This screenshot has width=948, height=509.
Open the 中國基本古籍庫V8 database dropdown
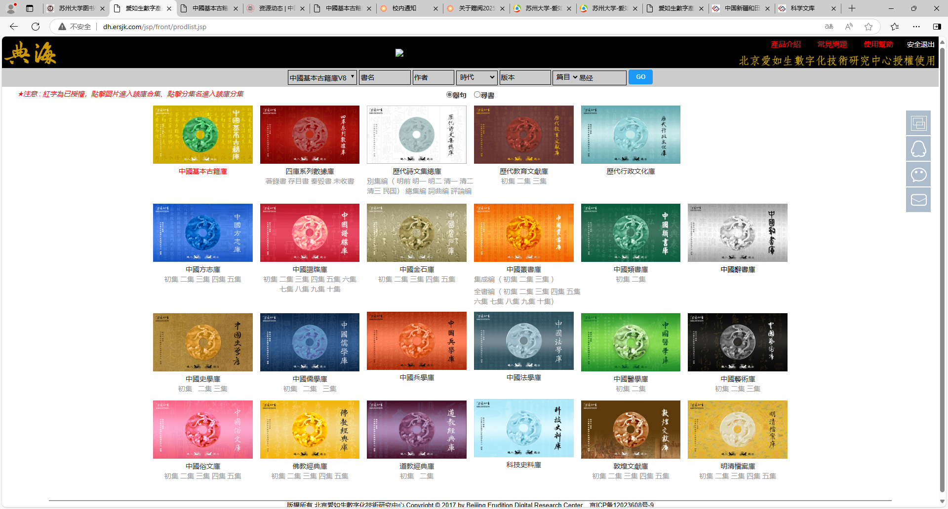[x=322, y=77]
